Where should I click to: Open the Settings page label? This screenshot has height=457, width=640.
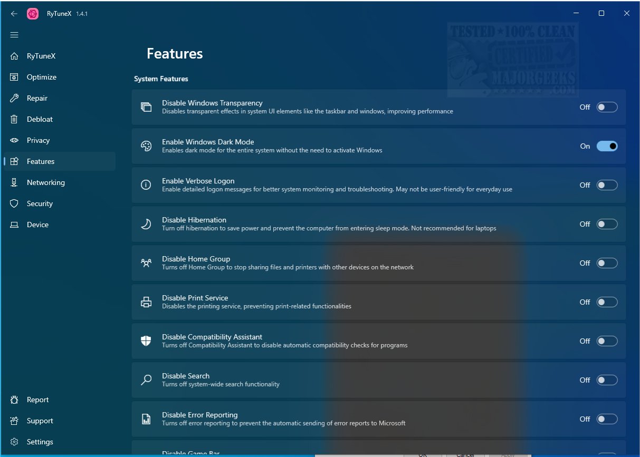[40, 442]
